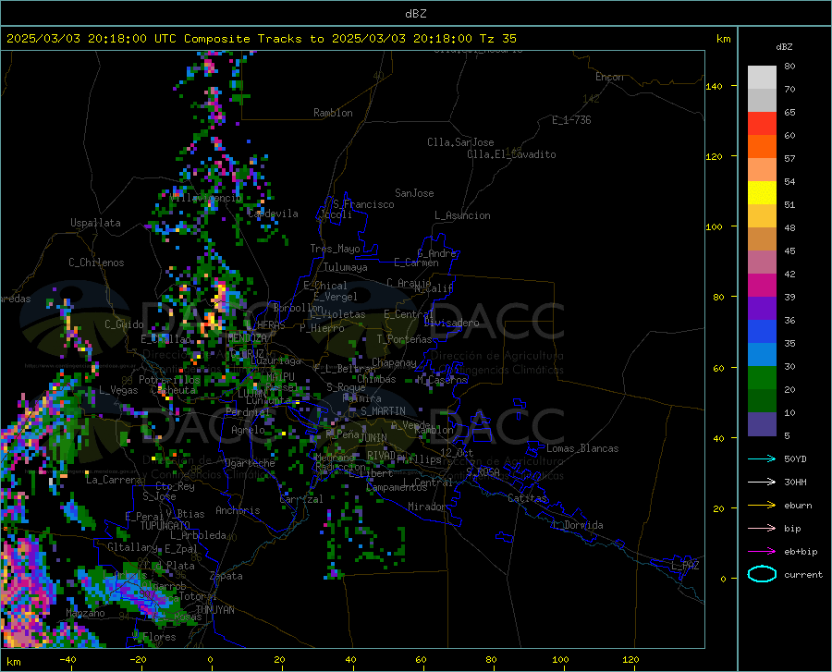This screenshot has height=672, width=832.
Task: Click the magenta eb+bip arrow symbol
Action: tap(762, 551)
